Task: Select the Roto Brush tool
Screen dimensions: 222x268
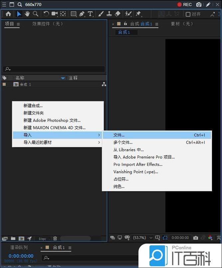Action: coord(128,14)
